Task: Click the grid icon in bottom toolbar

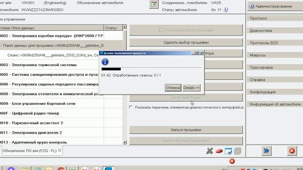Action: pyautogui.click(x=238, y=151)
